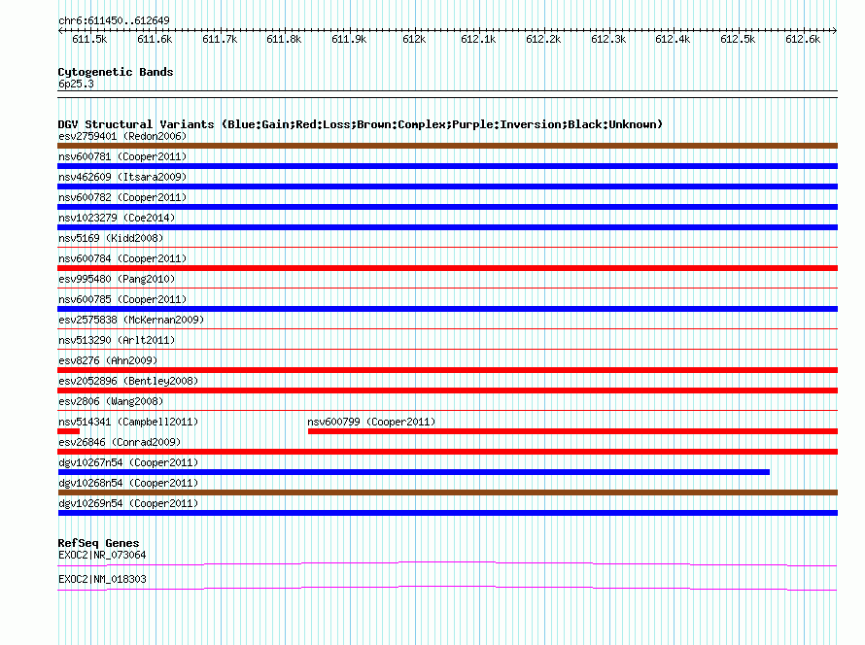The width and height of the screenshot is (865, 645).
Task: Click the esv8276 (Ahn2009) label
Action: click(108, 360)
